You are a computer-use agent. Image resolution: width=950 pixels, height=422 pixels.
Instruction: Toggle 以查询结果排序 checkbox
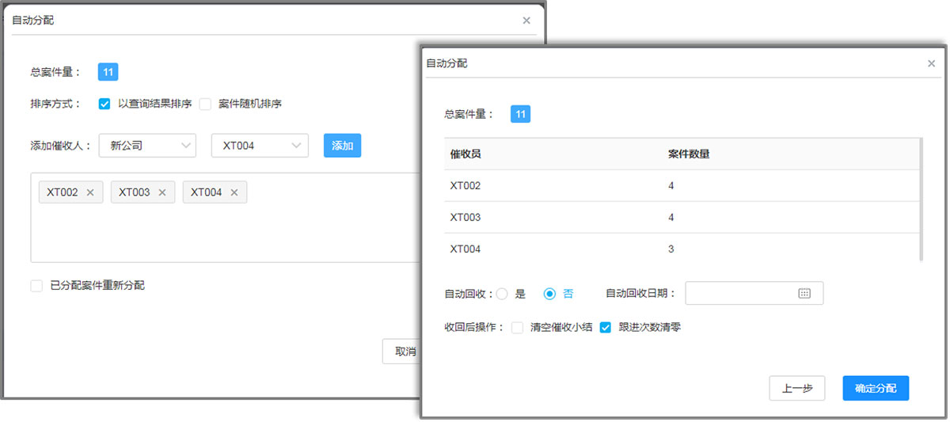[x=104, y=103]
